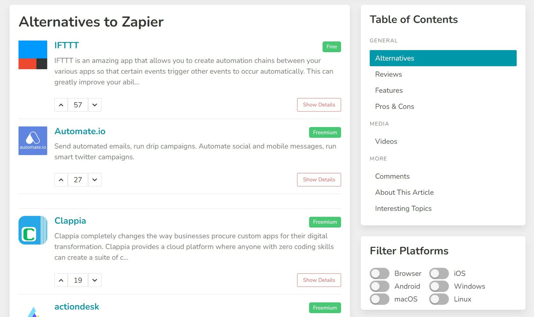The image size is (534, 317).
Task: Click the Clappia logo icon
Action: point(33,230)
